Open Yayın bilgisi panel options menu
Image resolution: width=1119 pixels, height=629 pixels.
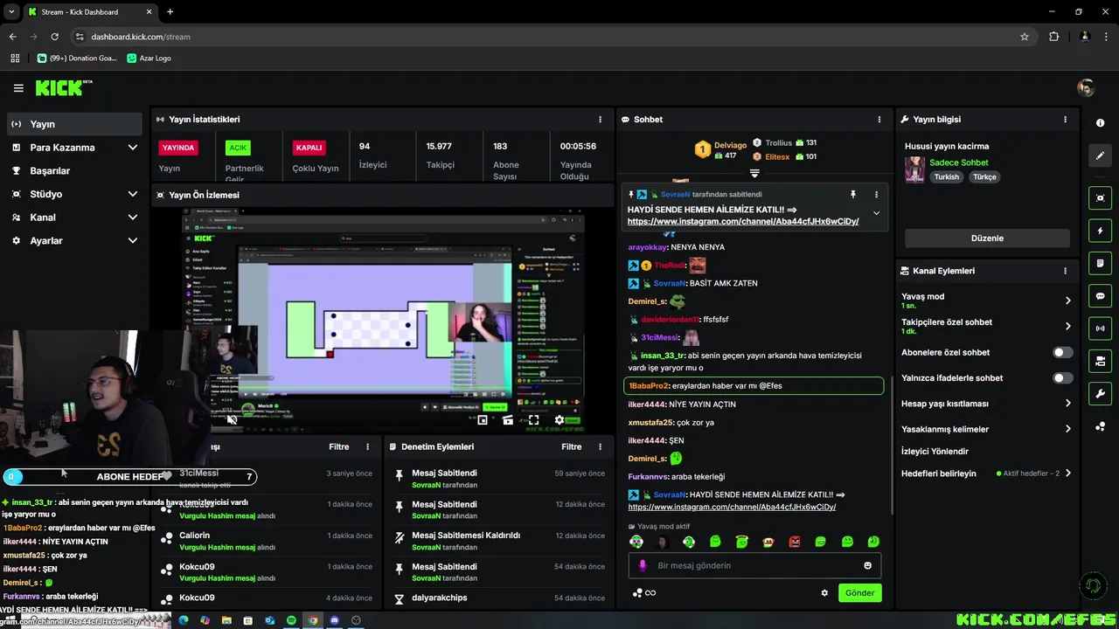1065,120
